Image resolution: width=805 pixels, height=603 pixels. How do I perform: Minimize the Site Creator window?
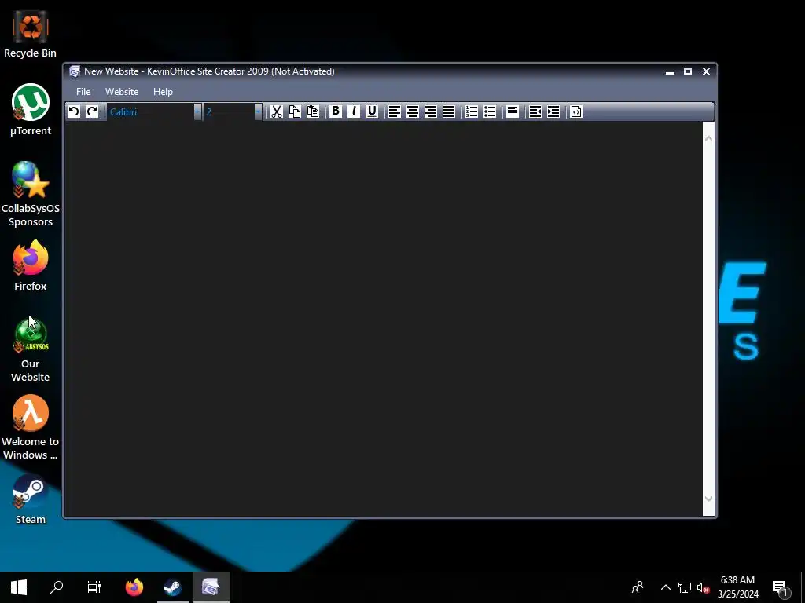tap(670, 71)
